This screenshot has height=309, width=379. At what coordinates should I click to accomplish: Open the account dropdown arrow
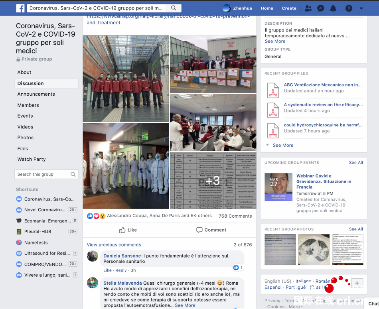pyautogui.click(x=361, y=8)
